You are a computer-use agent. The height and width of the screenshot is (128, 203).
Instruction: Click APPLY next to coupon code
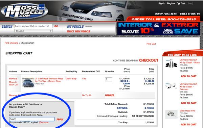tap(60, 120)
